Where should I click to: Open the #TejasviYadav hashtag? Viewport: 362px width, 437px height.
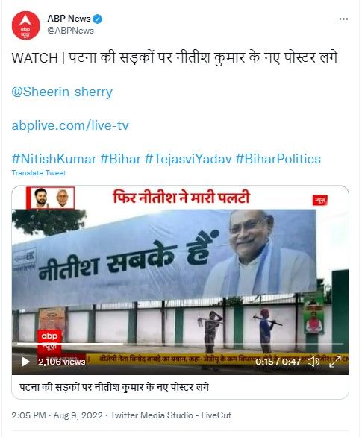(188, 159)
